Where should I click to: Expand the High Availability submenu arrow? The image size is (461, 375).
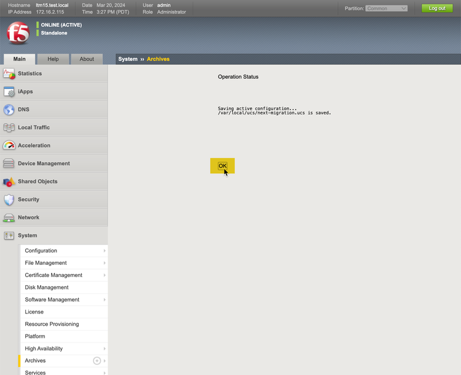[105, 349]
